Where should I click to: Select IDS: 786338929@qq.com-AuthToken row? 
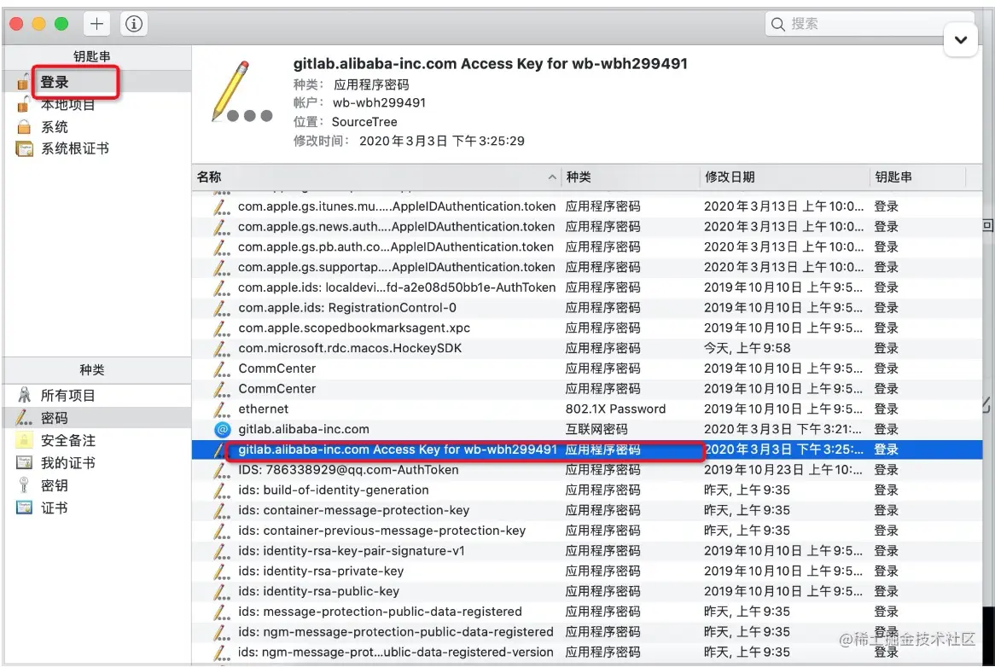tap(587, 470)
